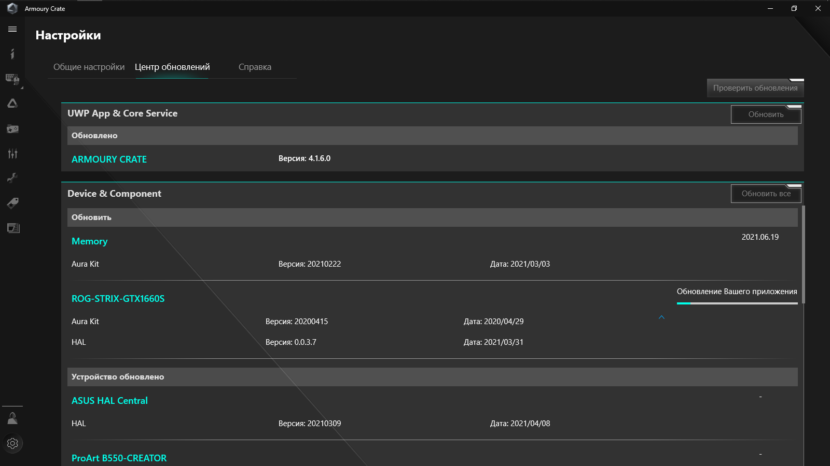Open the user profile icon
This screenshot has height=466, width=830.
point(12,418)
